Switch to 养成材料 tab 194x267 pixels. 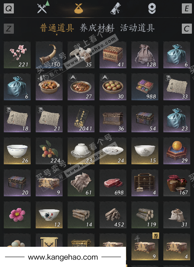(x=97, y=28)
